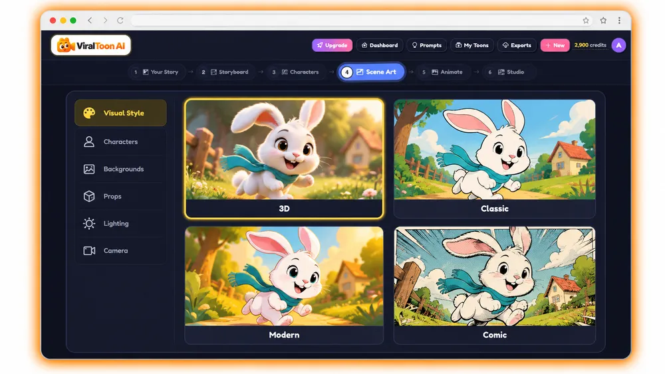This screenshot has width=665, height=374.
Task: Choose the 3D style bunny thumbnail
Action: coord(284,150)
